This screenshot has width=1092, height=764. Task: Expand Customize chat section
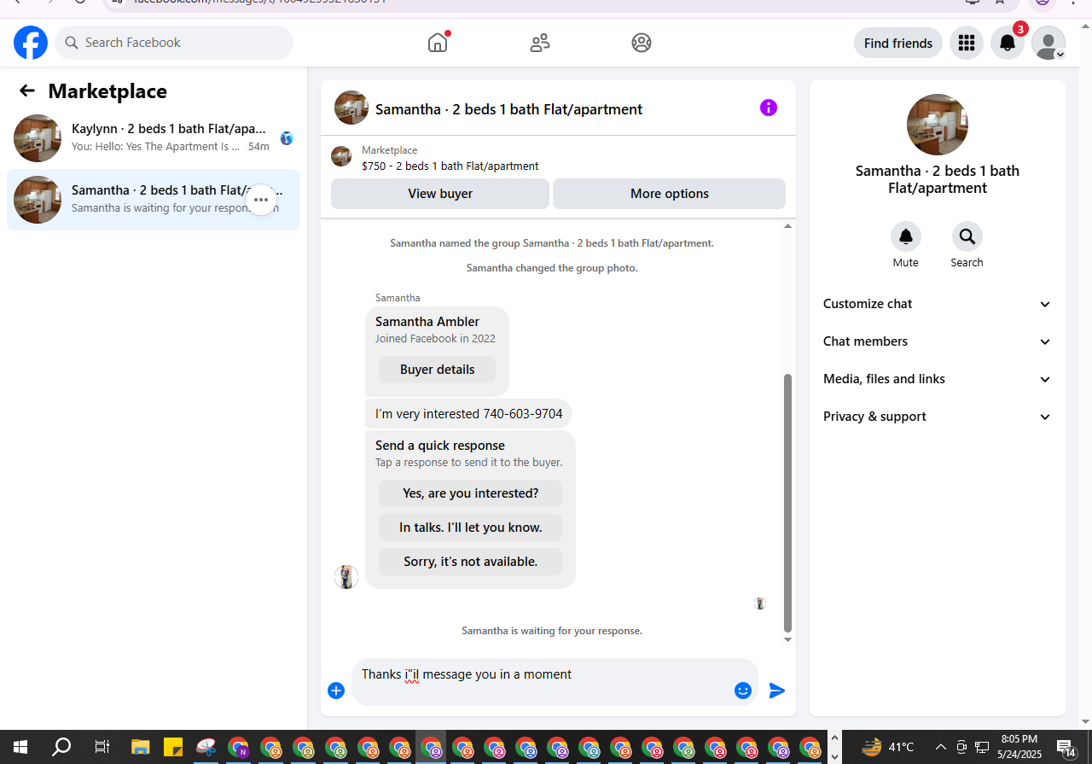pyautogui.click(x=938, y=304)
